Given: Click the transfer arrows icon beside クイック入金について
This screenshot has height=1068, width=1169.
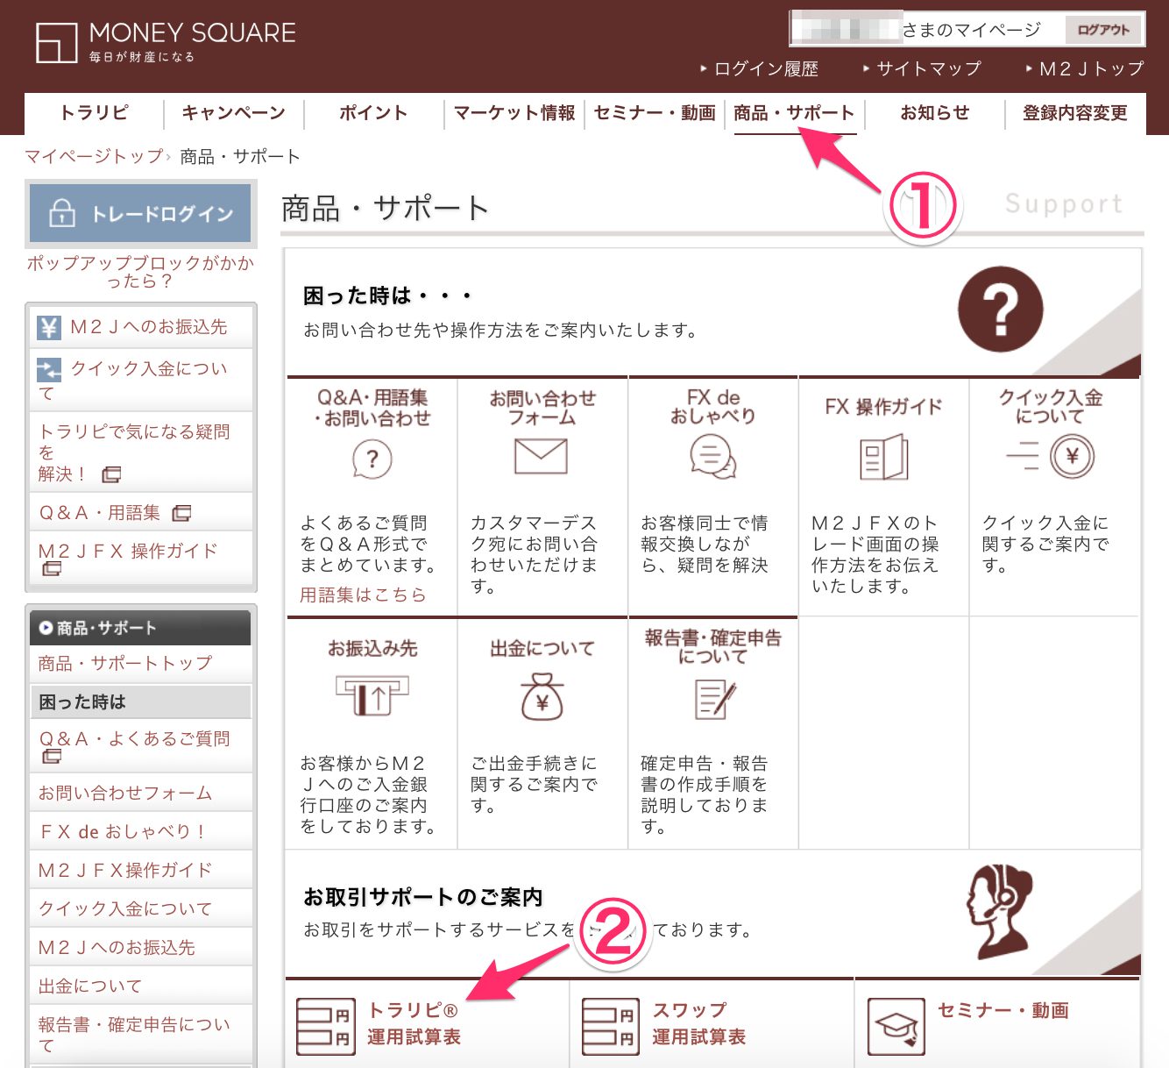Looking at the screenshot, I should click(x=49, y=369).
